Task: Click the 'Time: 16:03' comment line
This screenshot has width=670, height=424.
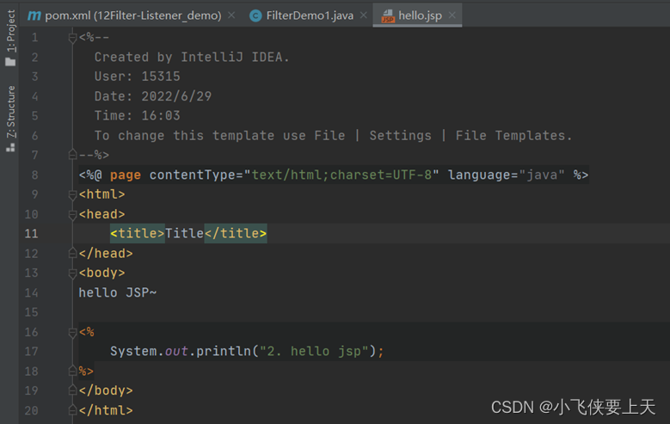Action: [x=137, y=115]
